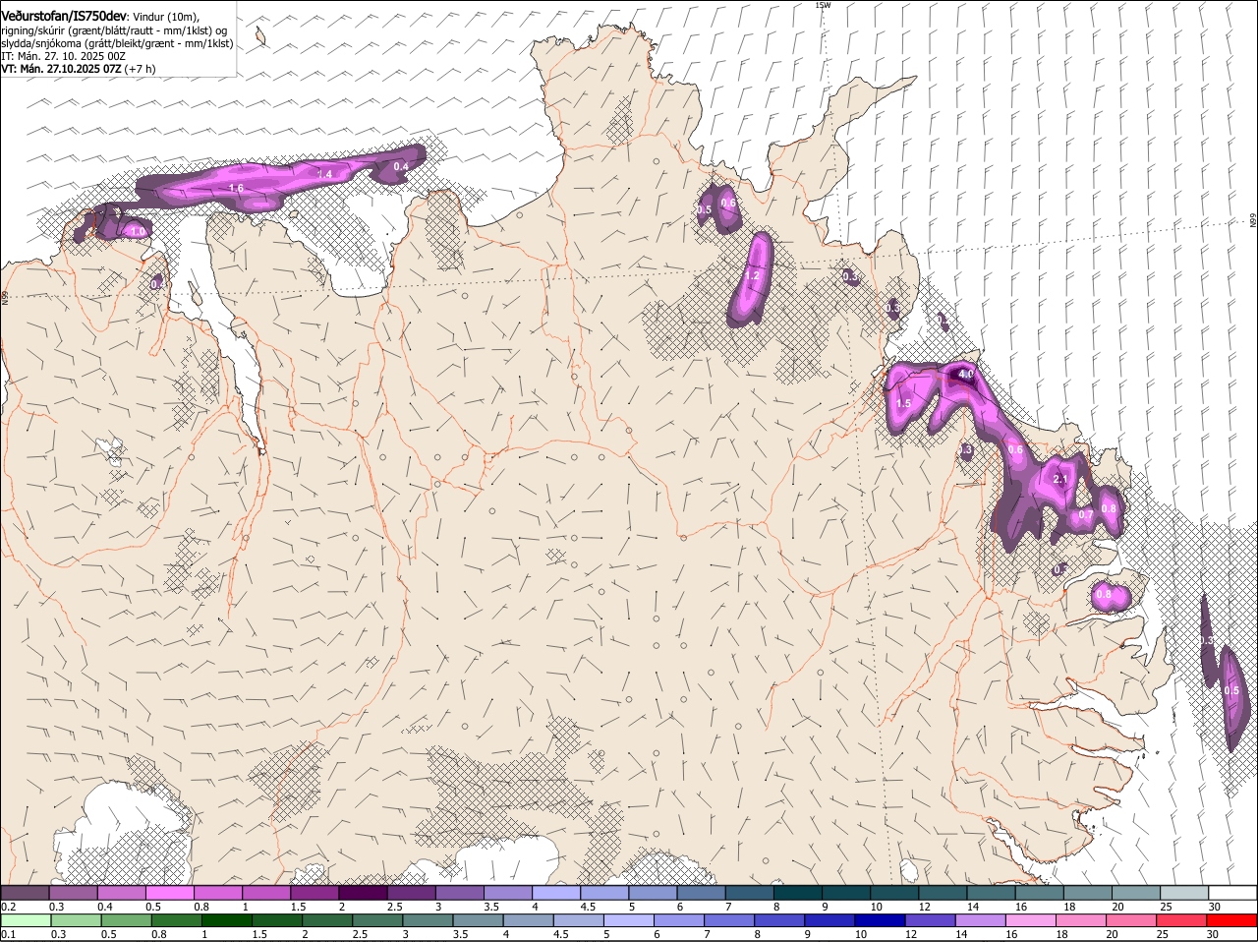
Task: Select the 0.5 swatch in the green-red legend
Action: tap(126, 921)
